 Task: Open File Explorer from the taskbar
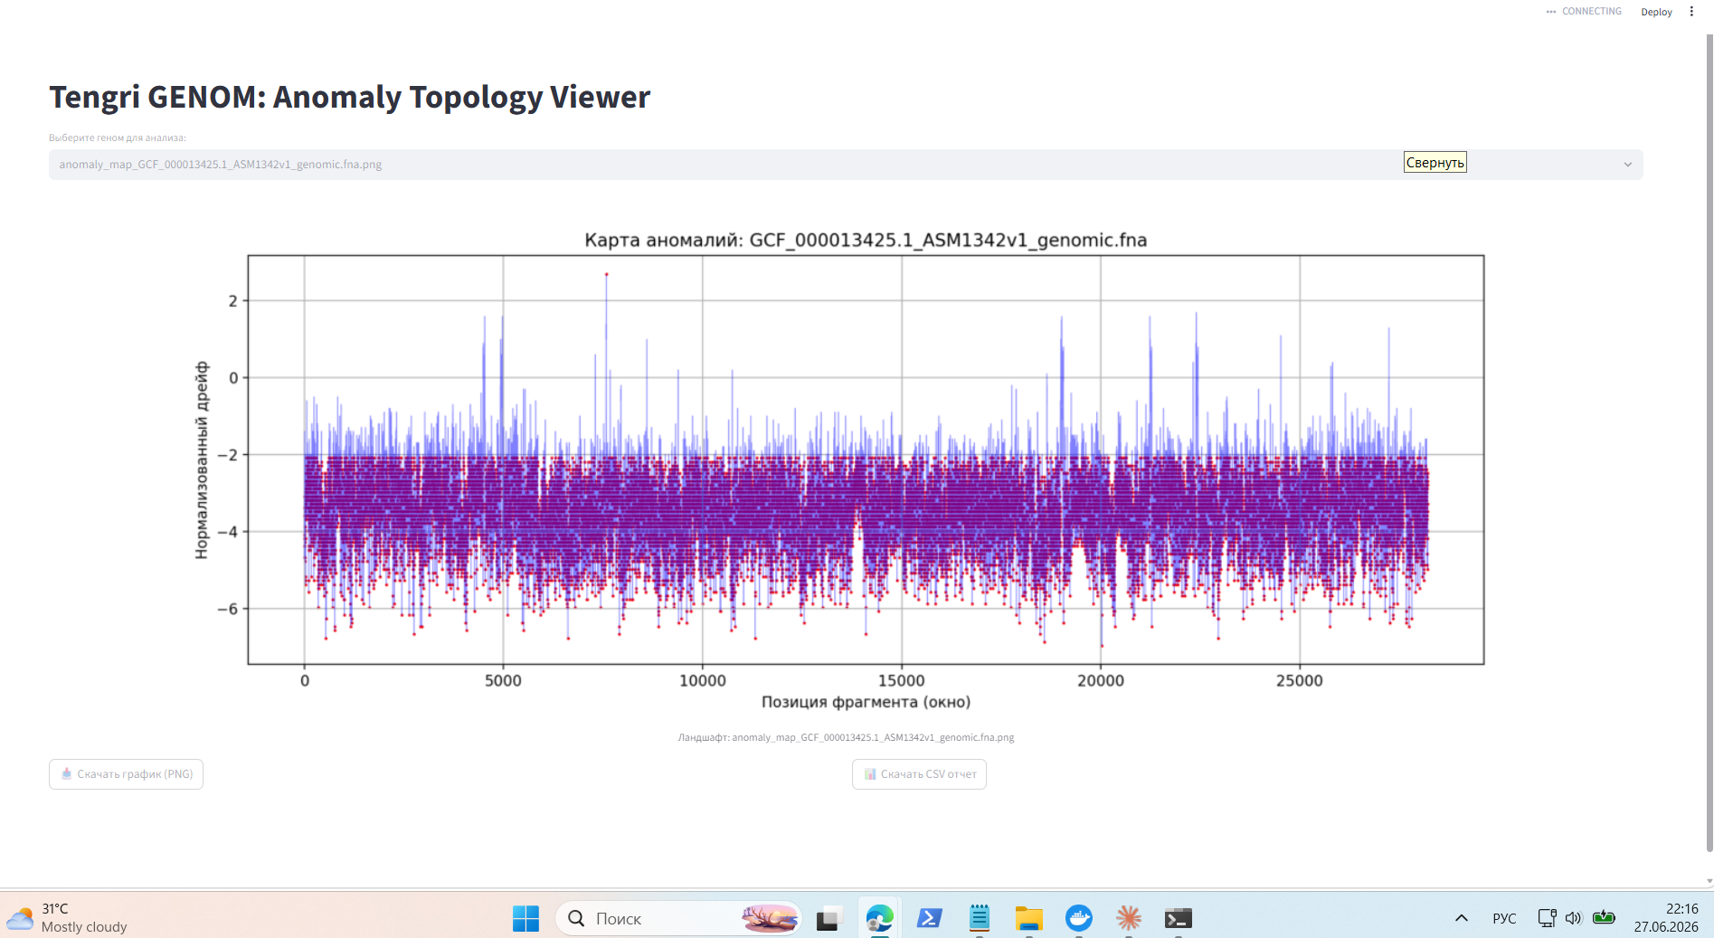coord(1028,918)
